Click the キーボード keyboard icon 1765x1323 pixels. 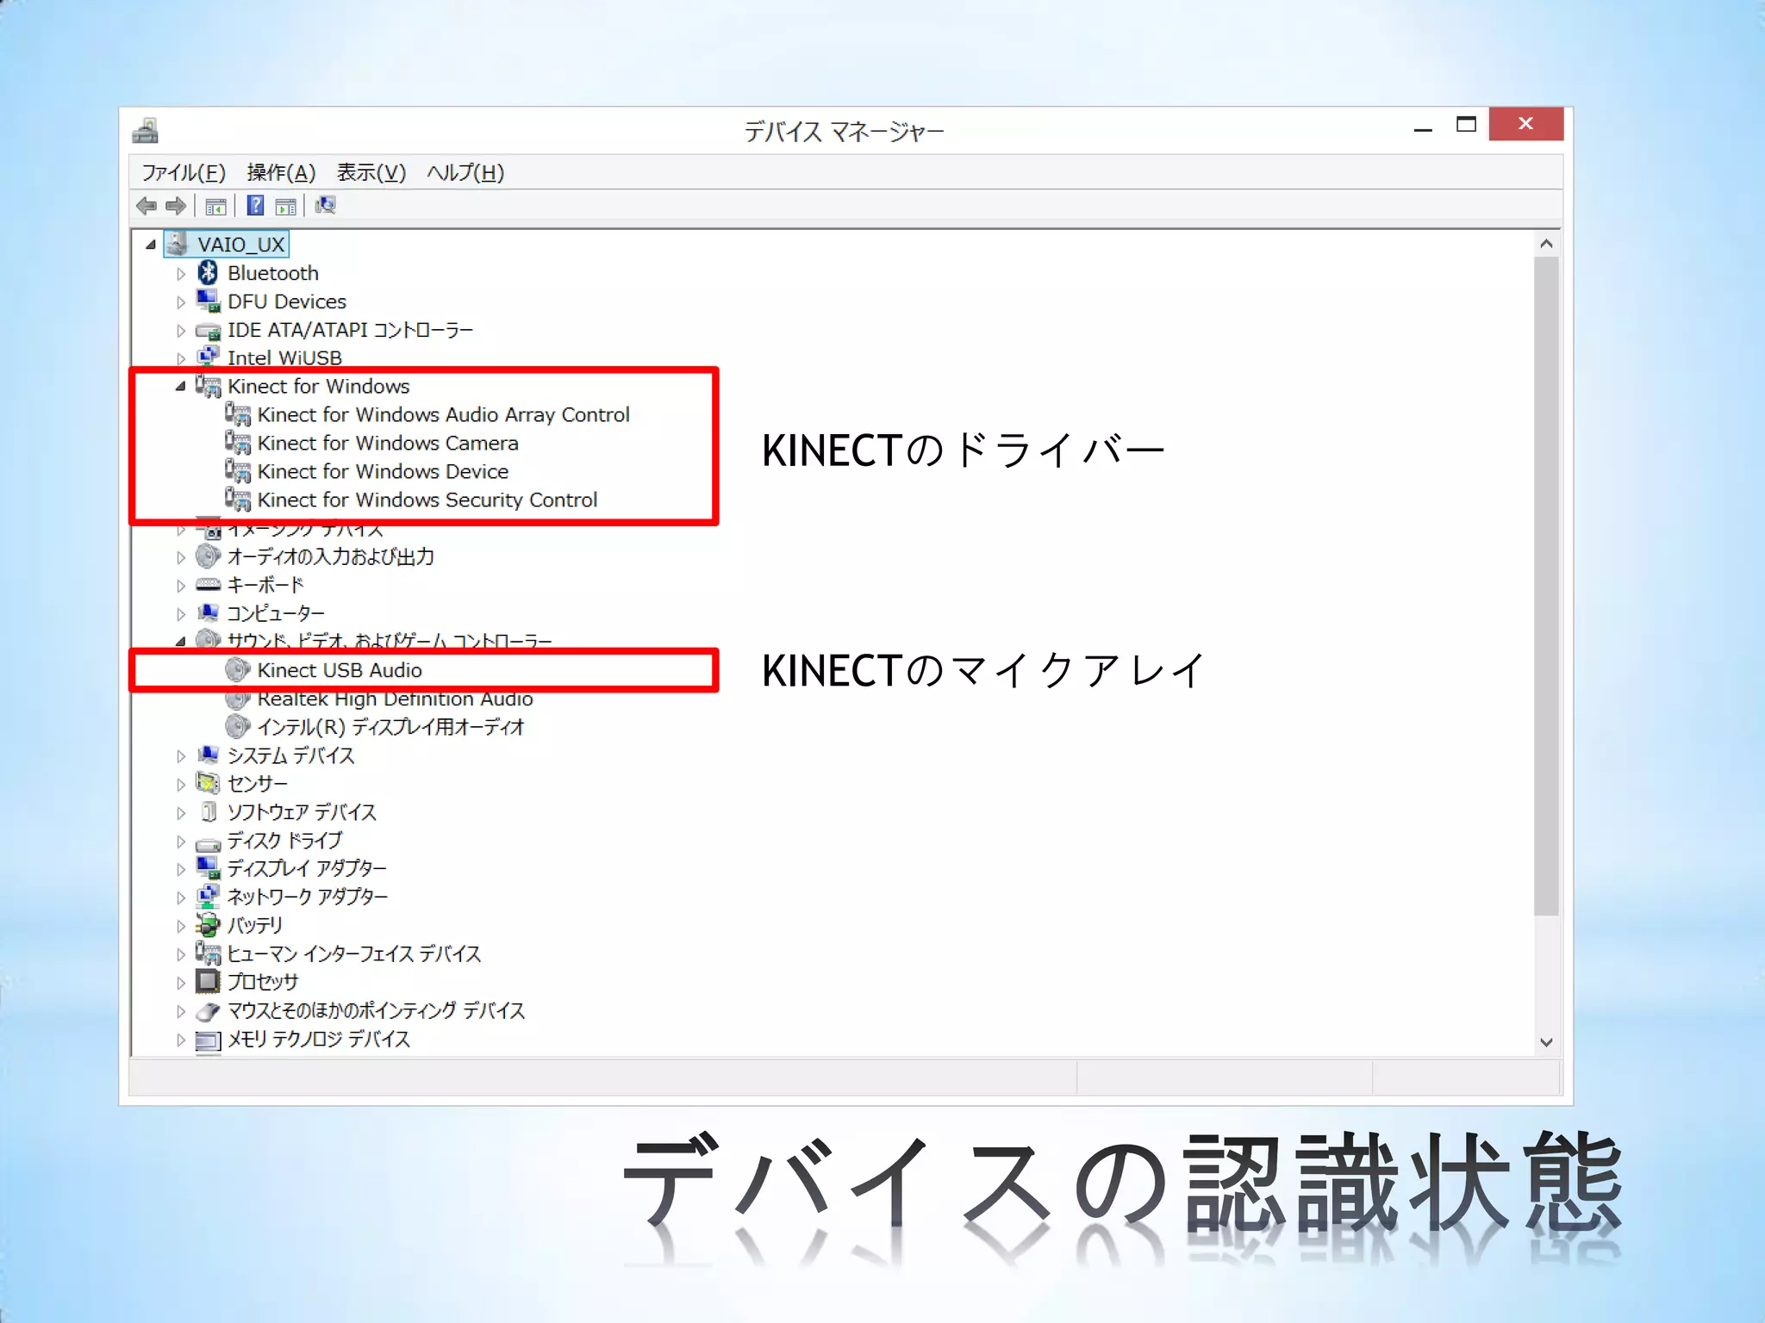[208, 585]
